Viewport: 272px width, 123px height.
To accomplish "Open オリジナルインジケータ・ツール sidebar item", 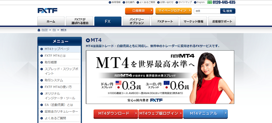I will tap(60, 96).
